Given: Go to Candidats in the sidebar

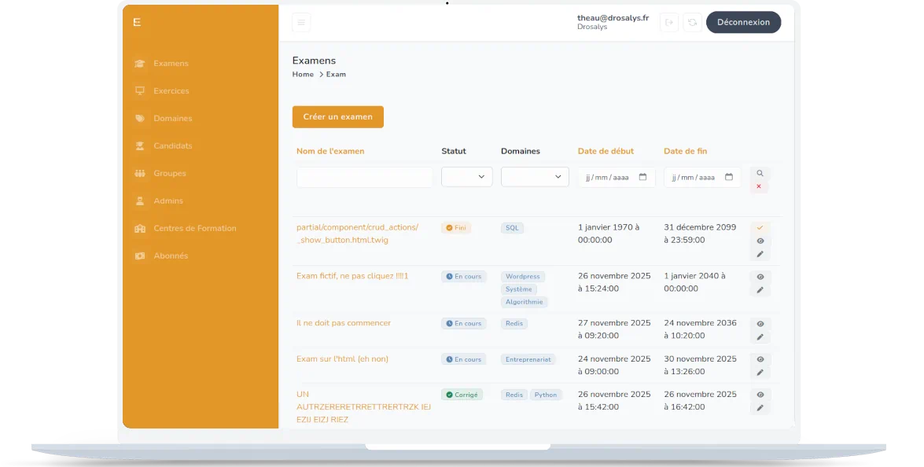Looking at the screenshot, I should (x=172, y=146).
